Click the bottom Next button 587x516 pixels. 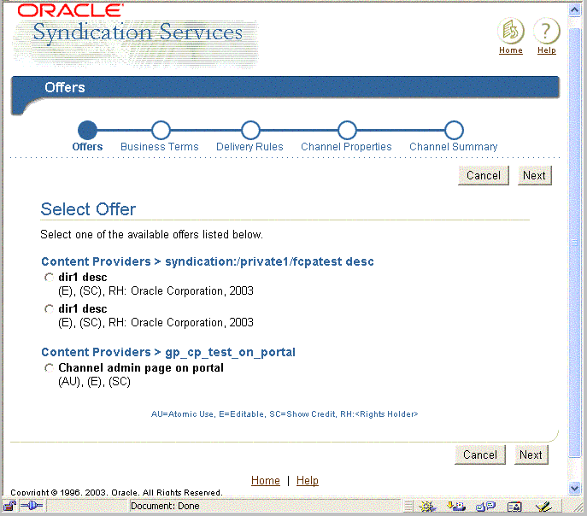point(531,454)
